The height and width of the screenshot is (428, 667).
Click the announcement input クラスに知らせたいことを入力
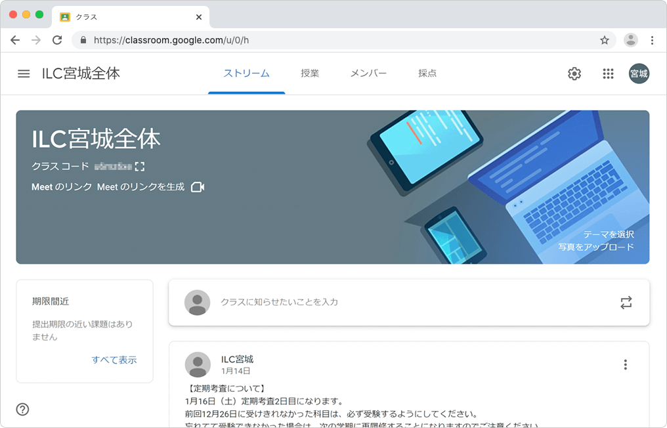click(x=279, y=302)
